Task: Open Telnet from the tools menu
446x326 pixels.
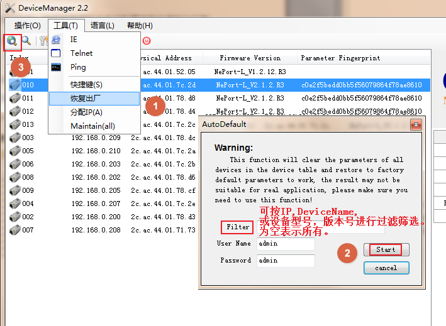Action: 81,53
